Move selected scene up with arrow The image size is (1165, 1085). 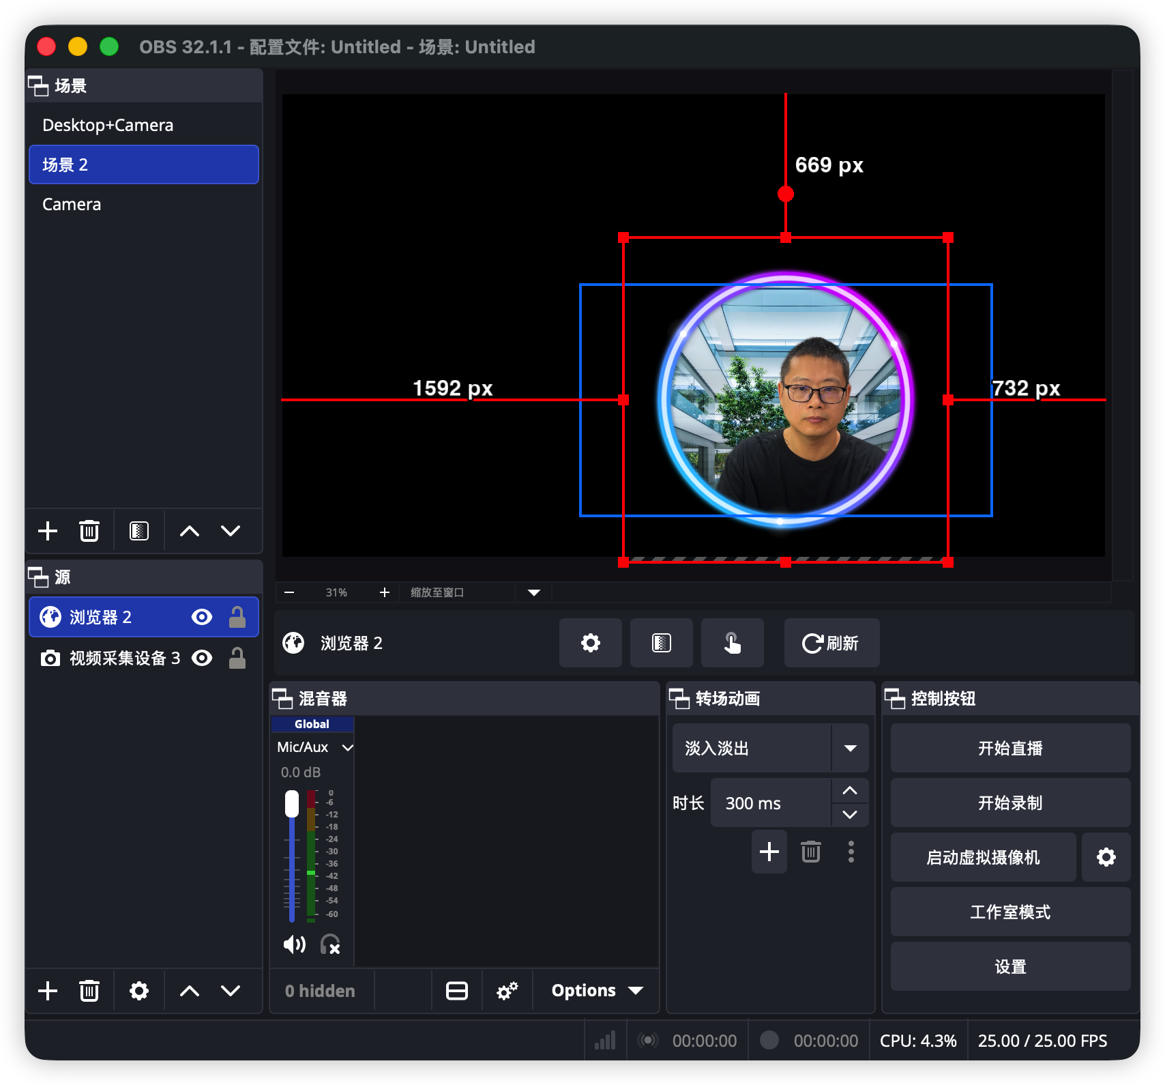(x=190, y=531)
